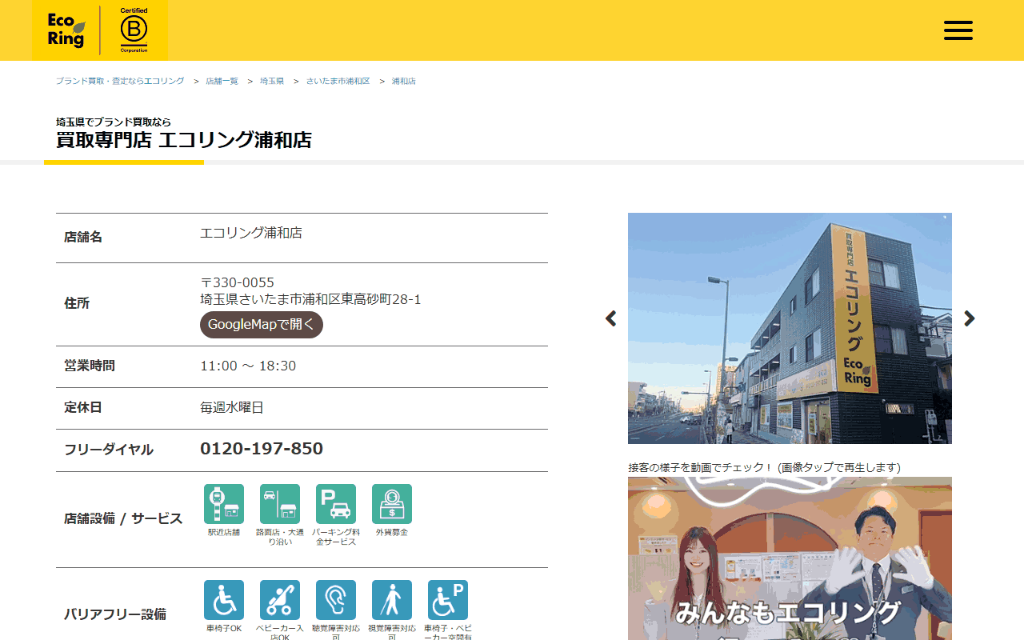Open 埼玉県 breadcrumb link
The width and height of the screenshot is (1024, 640).
(272, 82)
